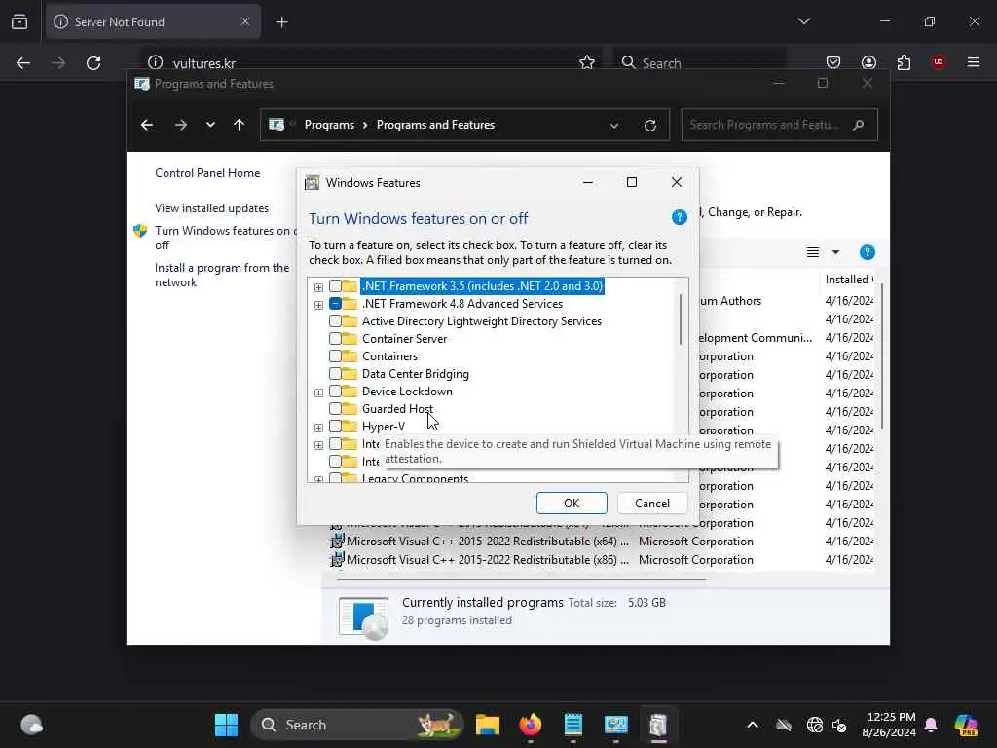Check the Containers feature checkbox
This screenshot has width=997, height=748.
tap(335, 356)
